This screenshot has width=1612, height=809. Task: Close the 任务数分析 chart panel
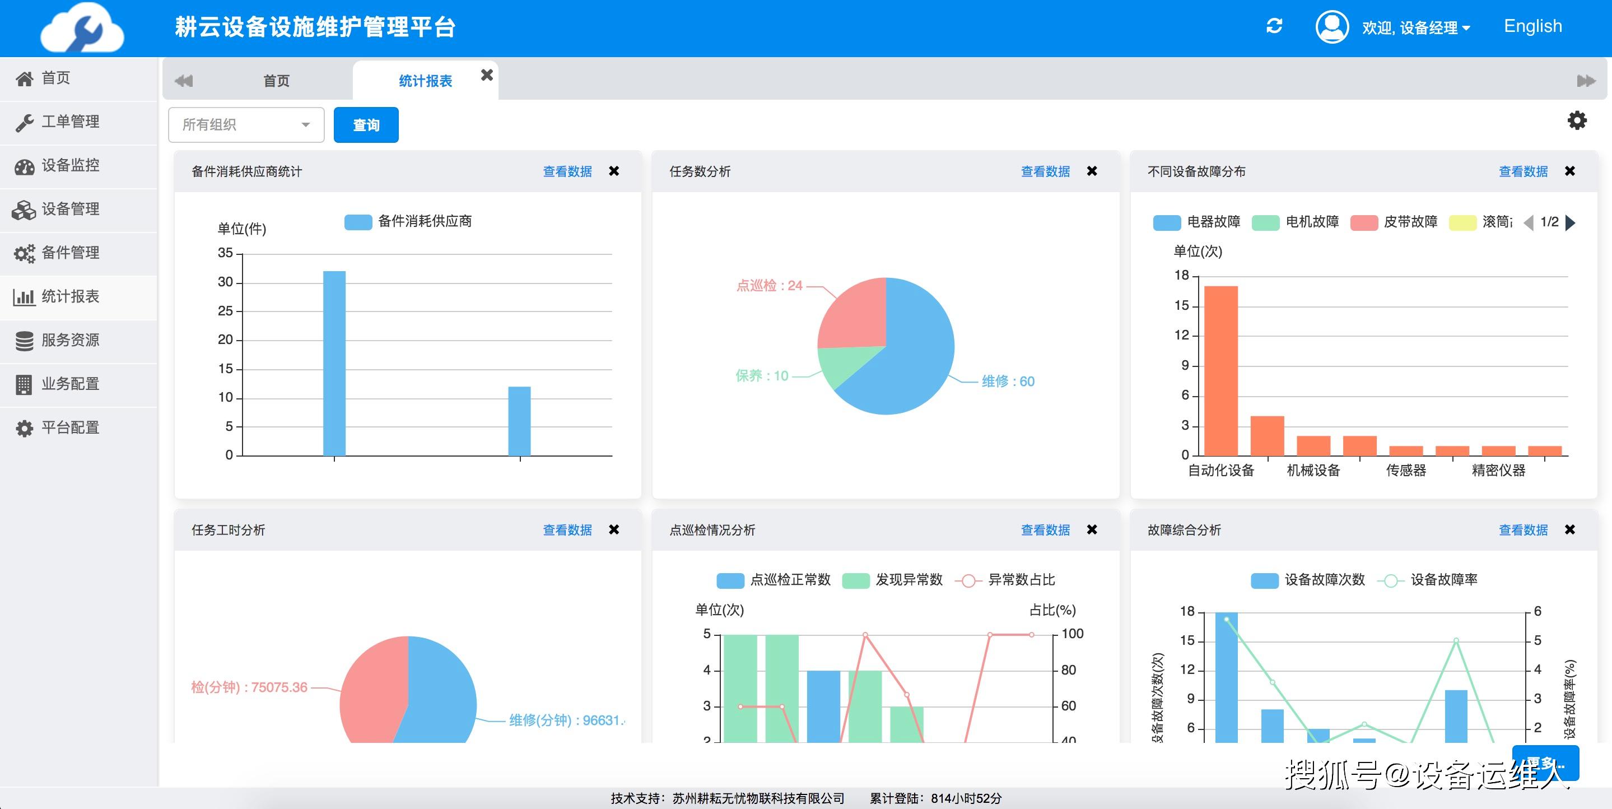pos(1092,171)
